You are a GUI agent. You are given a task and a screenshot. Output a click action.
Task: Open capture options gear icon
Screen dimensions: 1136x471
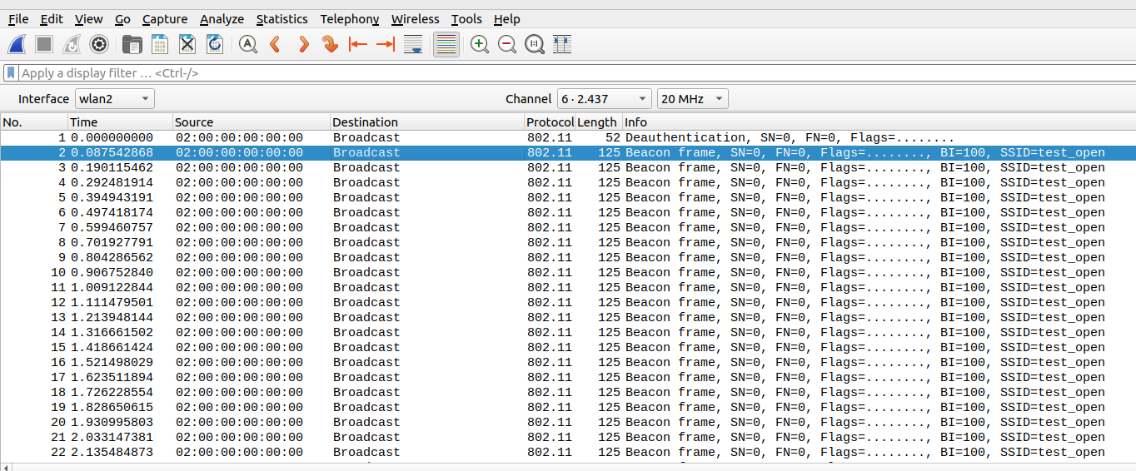(99, 45)
